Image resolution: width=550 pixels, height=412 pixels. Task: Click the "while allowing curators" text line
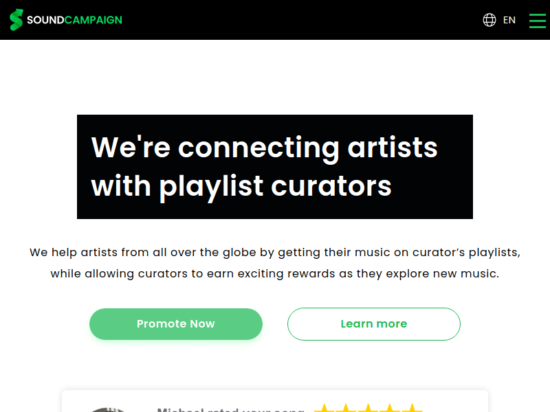(x=275, y=274)
